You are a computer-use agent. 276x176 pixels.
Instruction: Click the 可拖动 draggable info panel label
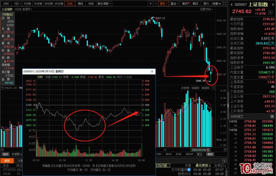point(8,14)
